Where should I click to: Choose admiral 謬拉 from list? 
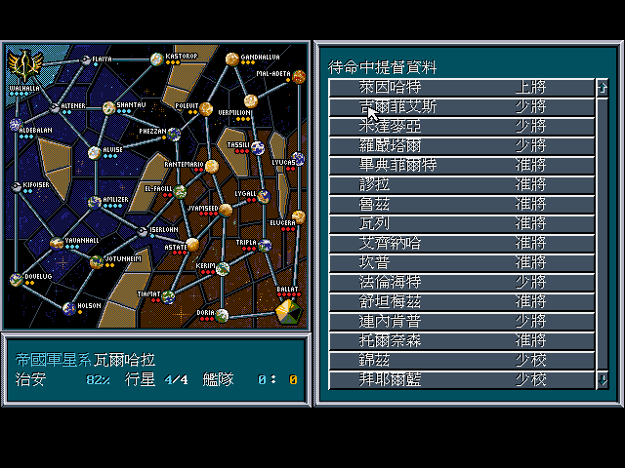tap(462, 184)
